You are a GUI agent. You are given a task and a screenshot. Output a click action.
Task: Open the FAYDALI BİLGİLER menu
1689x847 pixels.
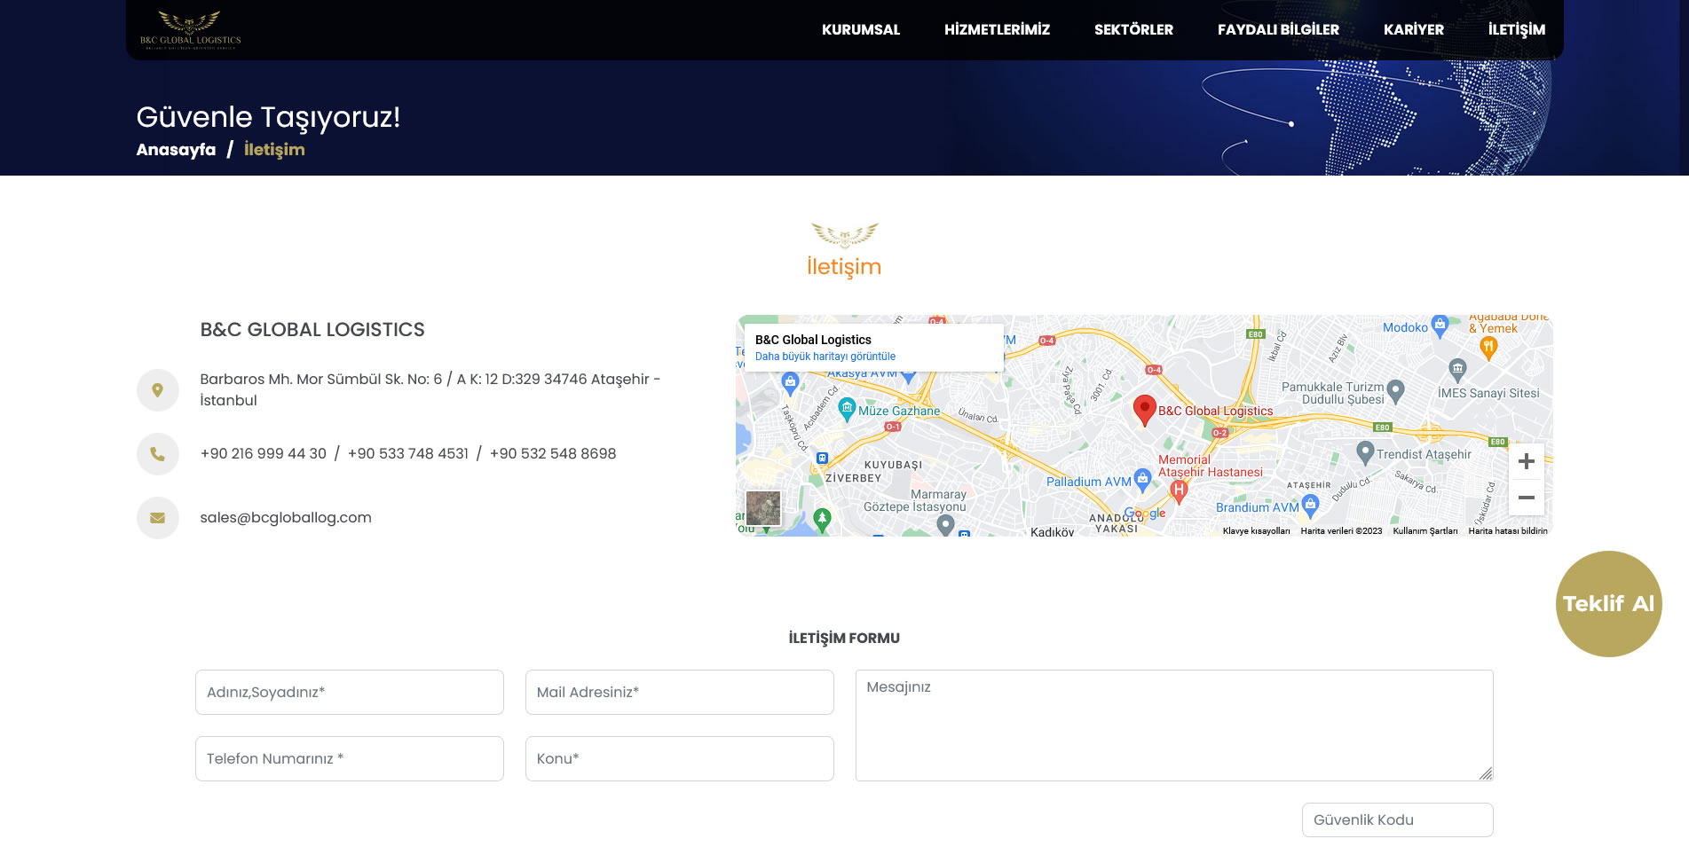click(x=1278, y=29)
